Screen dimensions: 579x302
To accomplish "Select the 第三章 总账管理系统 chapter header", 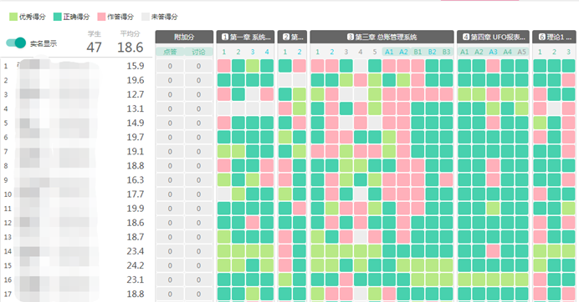I will (x=382, y=37).
